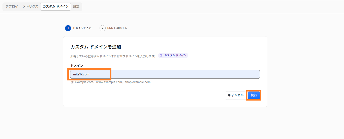This screenshot has height=139, width=344.
Task: Click the ドメインを入力 step label
Action: [82, 28]
